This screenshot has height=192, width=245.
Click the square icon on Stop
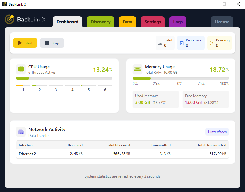pyautogui.click(x=47, y=43)
